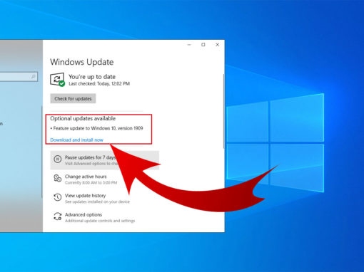Click 'Optional updates available' heading
Viewport: 364px width, 272px height.
click(83, 118)
